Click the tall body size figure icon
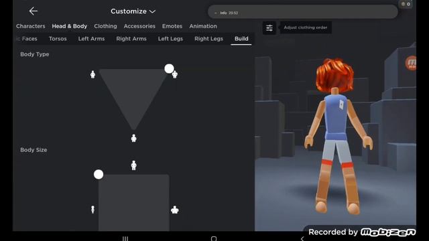This screenshot has width=429, height=241. click(133, 165)
